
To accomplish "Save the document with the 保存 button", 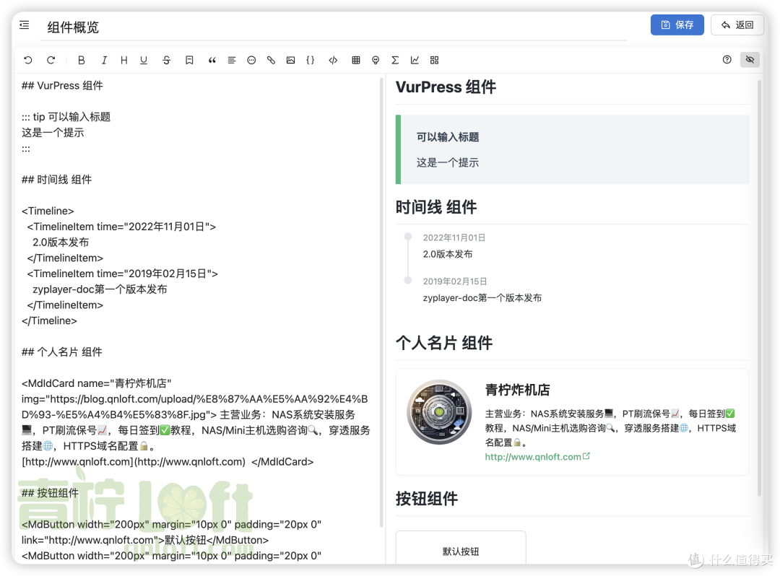I will [x=677, y=25].
